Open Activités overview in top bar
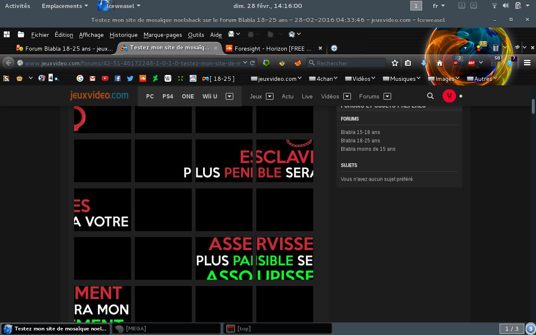This screenshot has width=536, height=335. coord(18,6)
